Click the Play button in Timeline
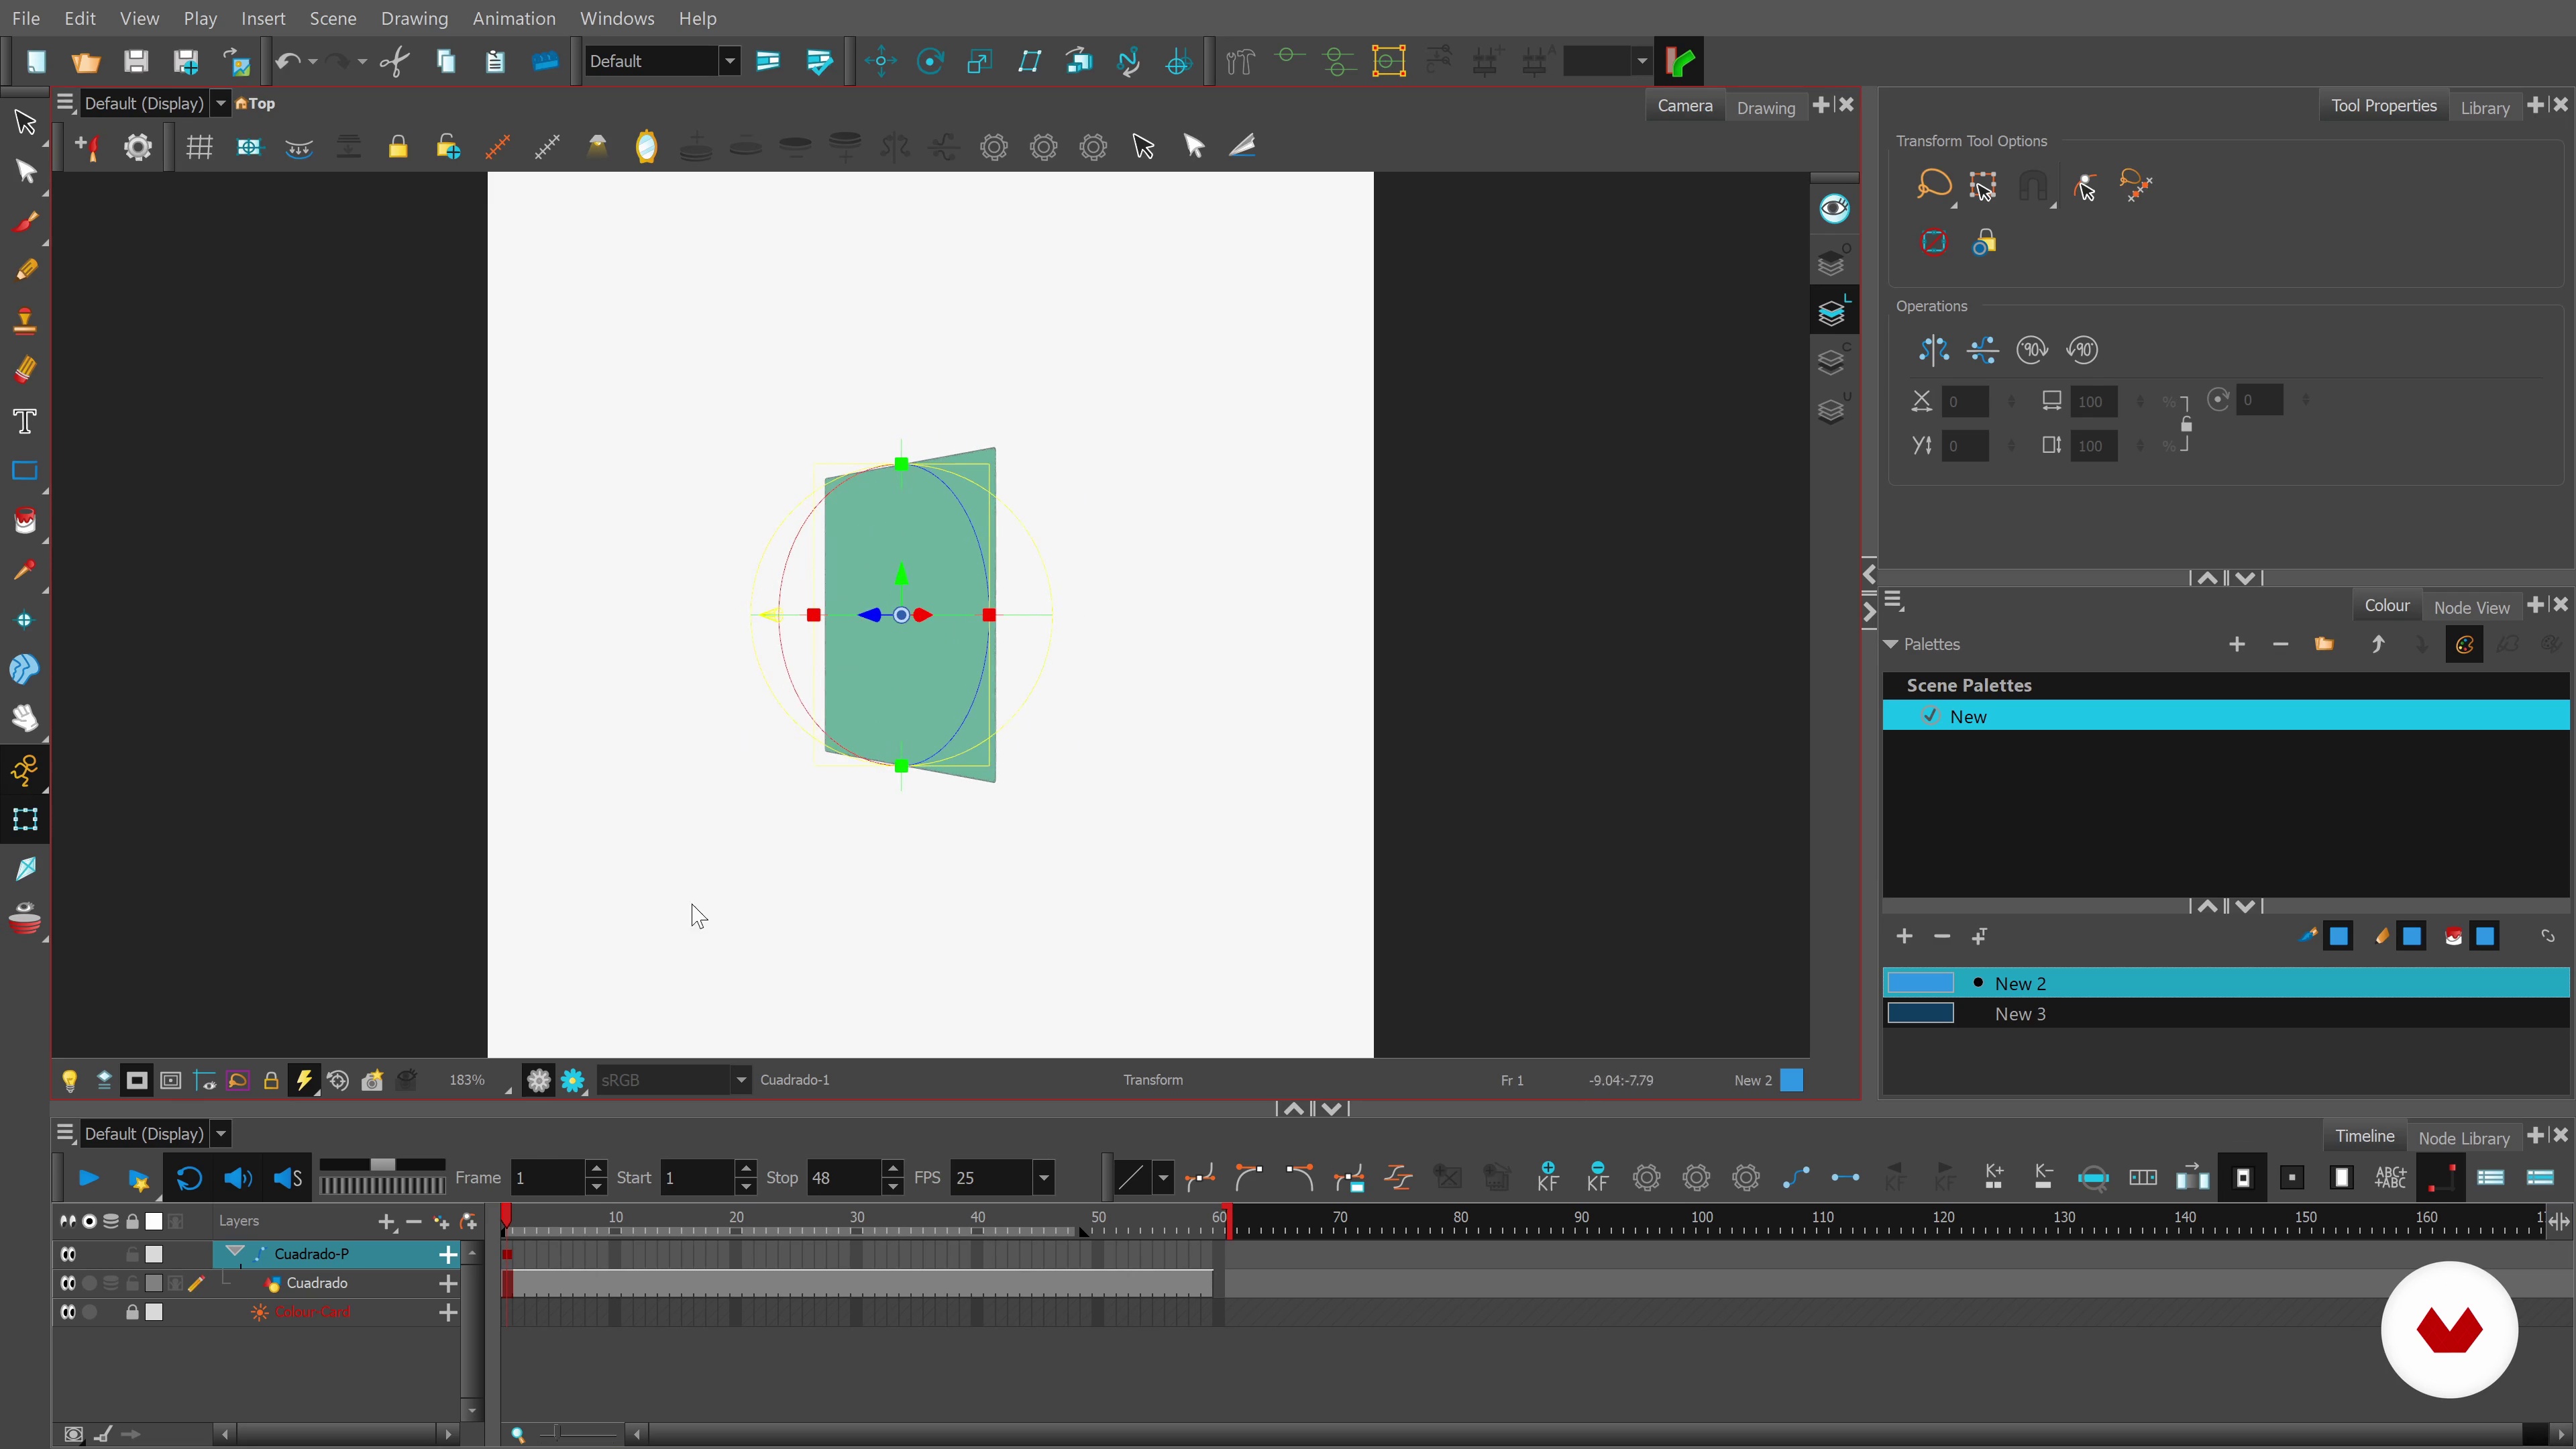Viewport: 2576px width, 1449px height. pyautogui.click(x=88, y=1178)
